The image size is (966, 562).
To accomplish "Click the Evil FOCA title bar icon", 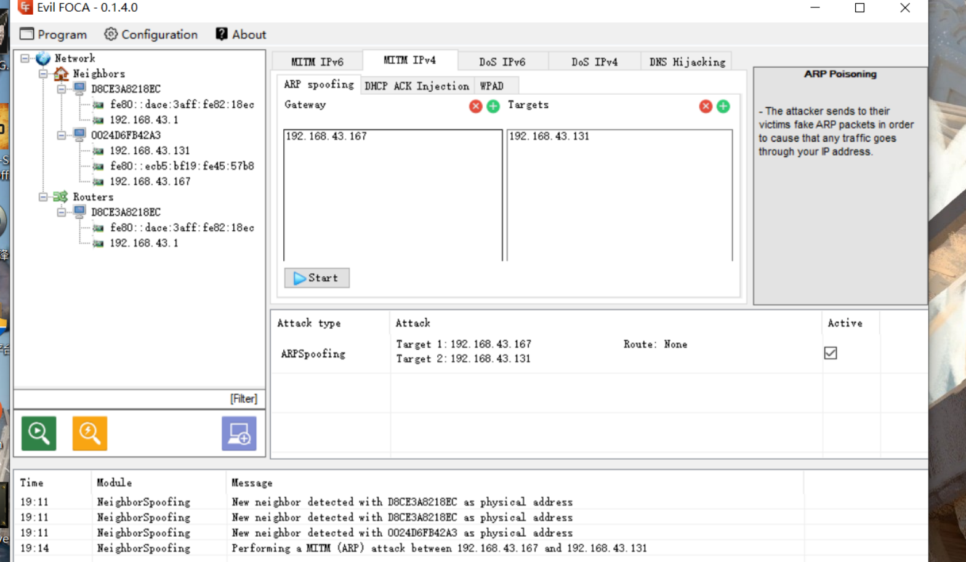I will 25,7.
